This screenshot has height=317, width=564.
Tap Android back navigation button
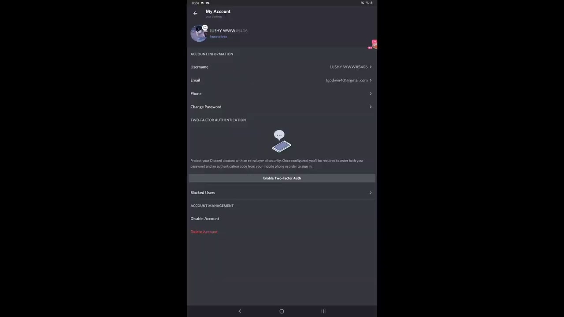click(x=240, y=311)
